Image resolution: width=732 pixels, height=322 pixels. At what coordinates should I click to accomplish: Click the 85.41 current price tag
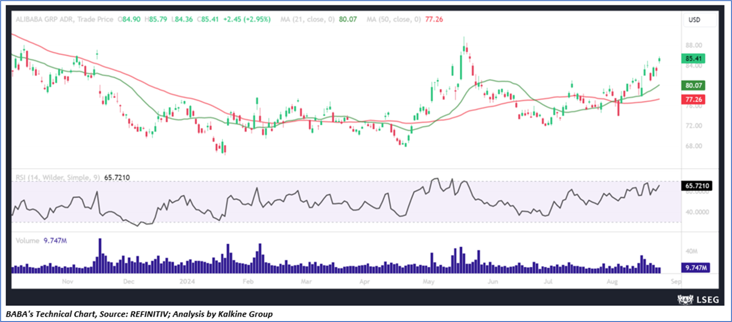pyautogui.click(x=693, y=58)
